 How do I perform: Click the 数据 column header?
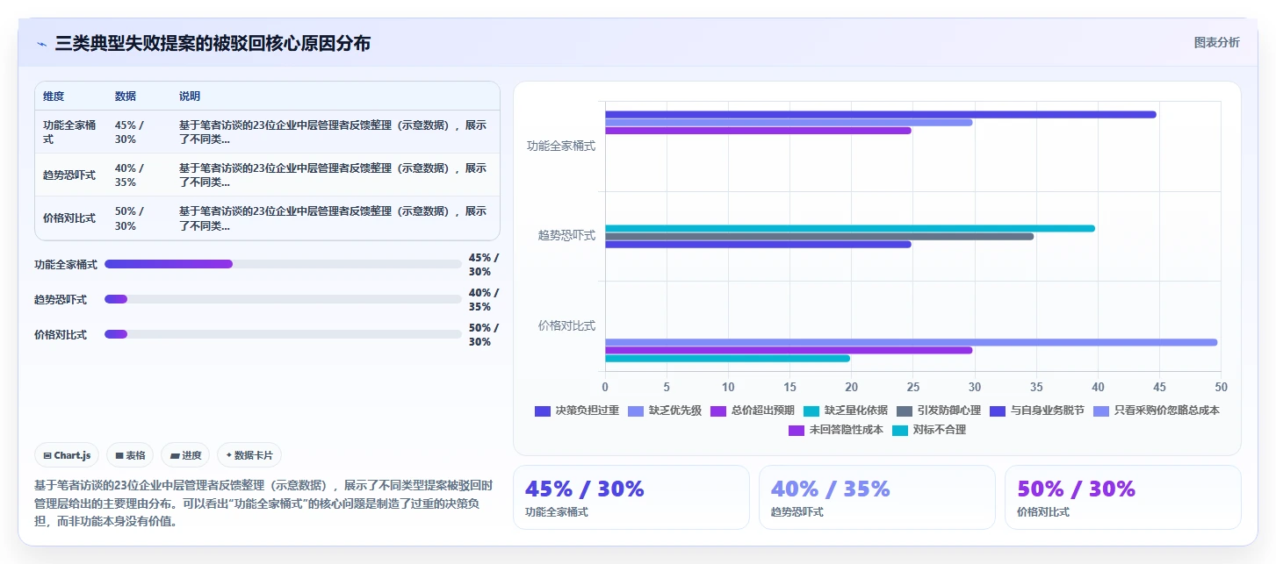click(x=126, y=96)
